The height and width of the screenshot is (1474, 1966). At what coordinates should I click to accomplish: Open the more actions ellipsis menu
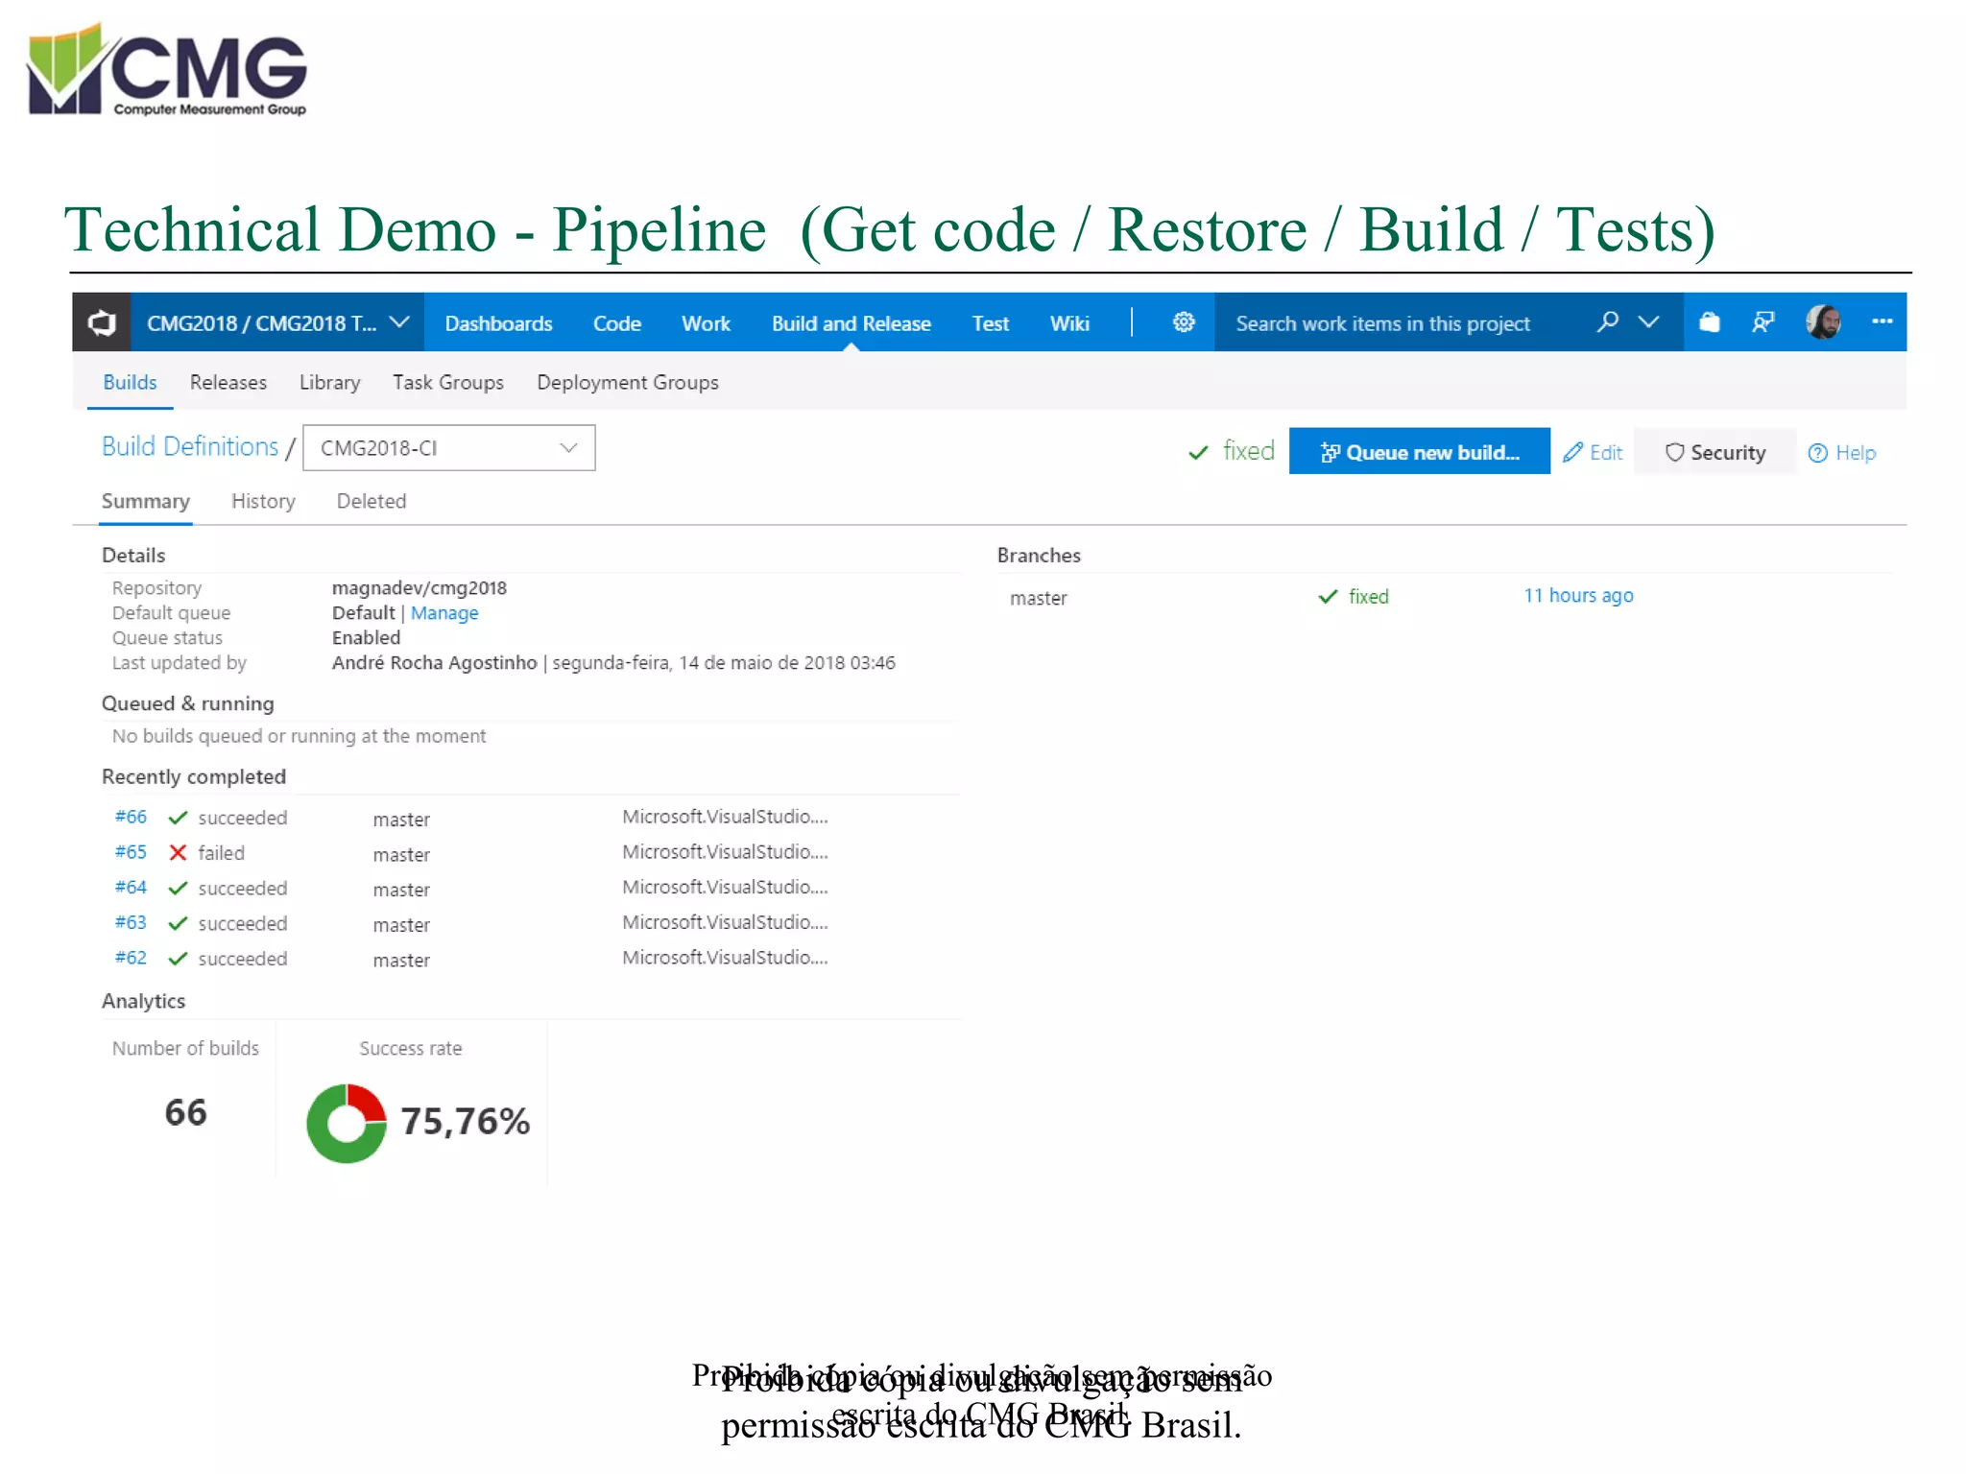coord(1882,321)
